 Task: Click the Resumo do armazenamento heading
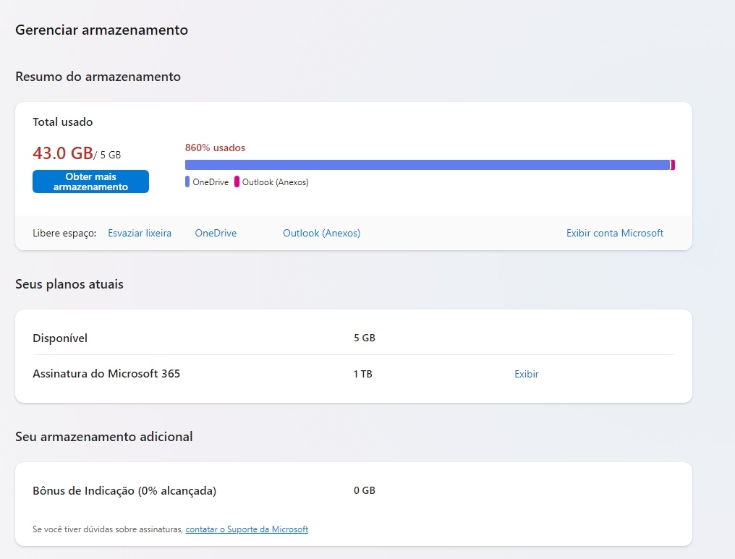[98, 77]
